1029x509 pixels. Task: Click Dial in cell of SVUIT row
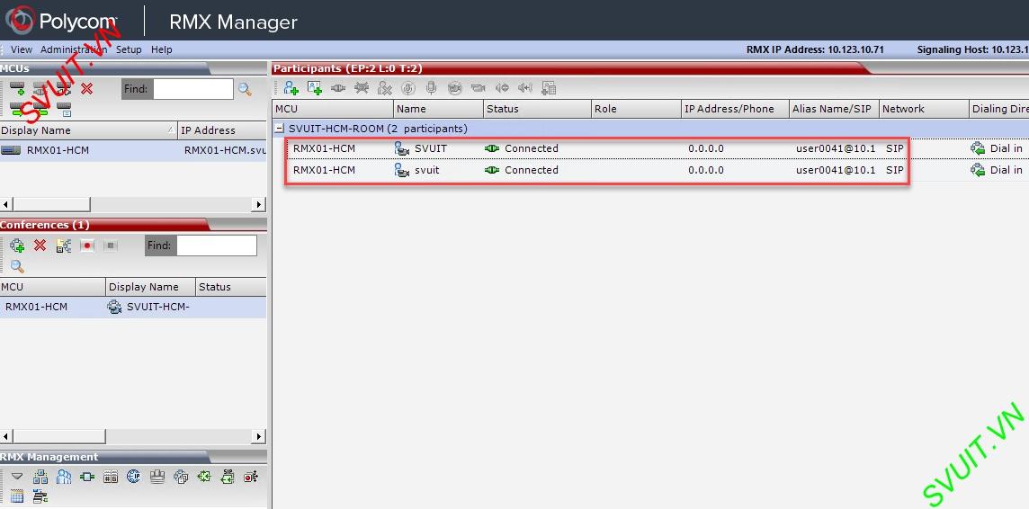tap(997, 148)
